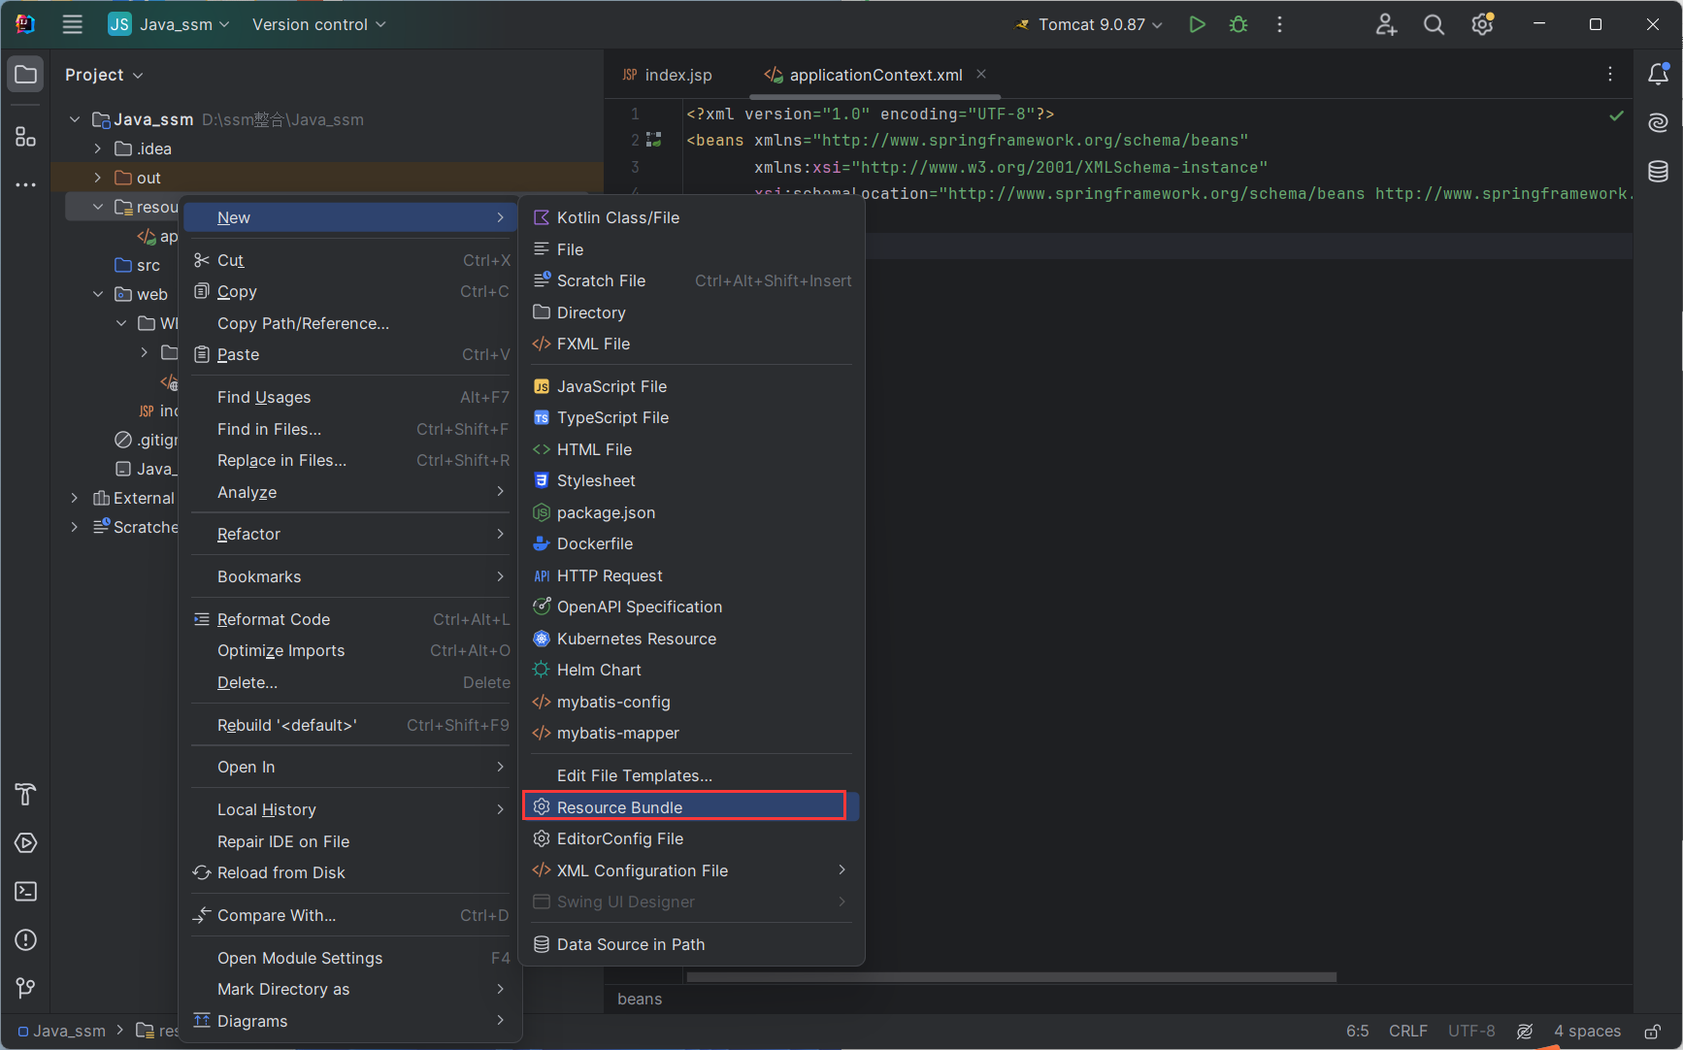This screenshot has height=1050, width=1683.
Task: Open Version control dropdown menu
Action: pos(318,25)
